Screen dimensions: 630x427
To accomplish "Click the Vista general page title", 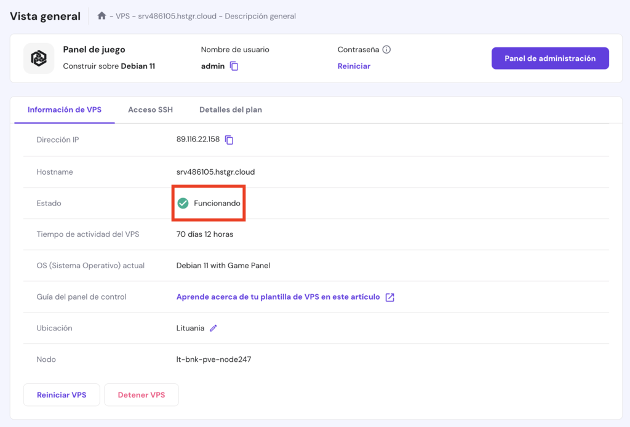I will point(45,17).
